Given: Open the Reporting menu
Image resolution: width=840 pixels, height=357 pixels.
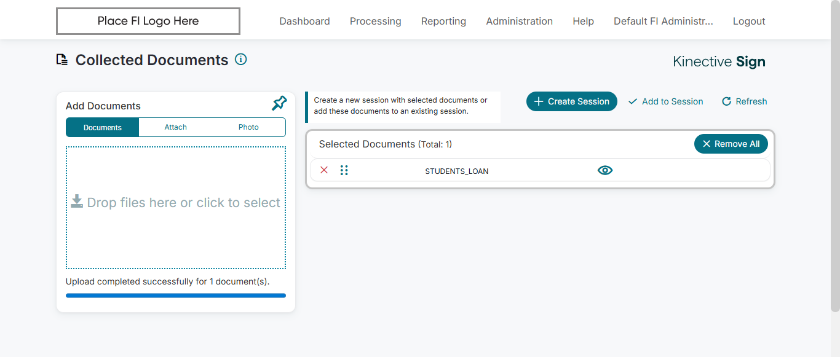Looking at the screenshot, I should pyautogui.click(x=443, y=22).
